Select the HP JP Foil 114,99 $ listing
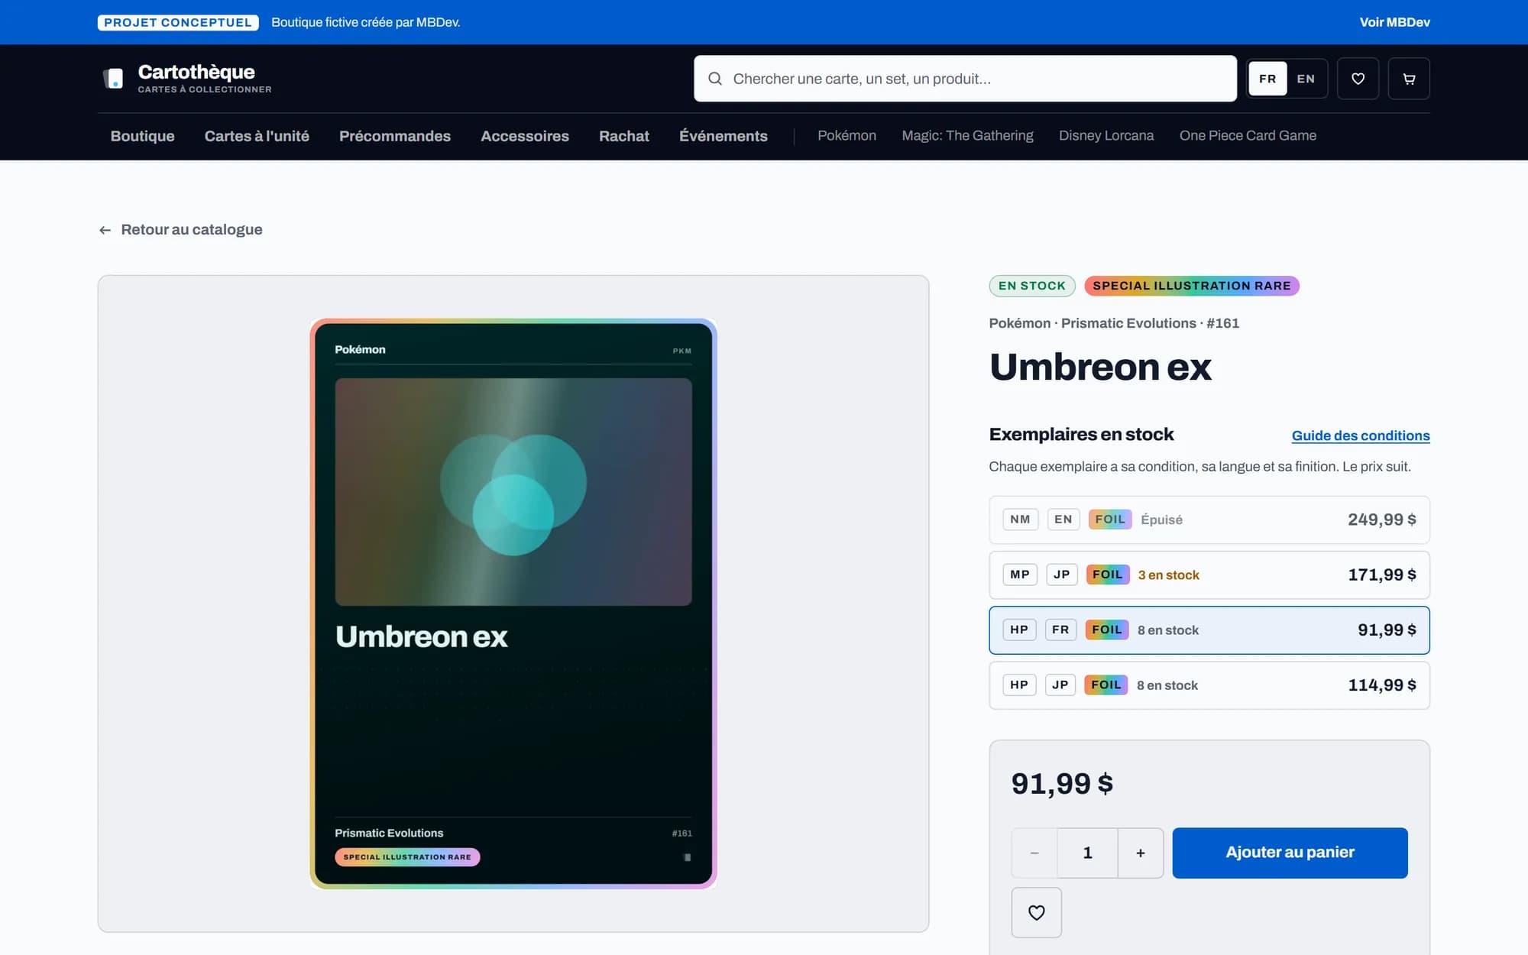The image size is (1528, 955). tap(1209, 685)
